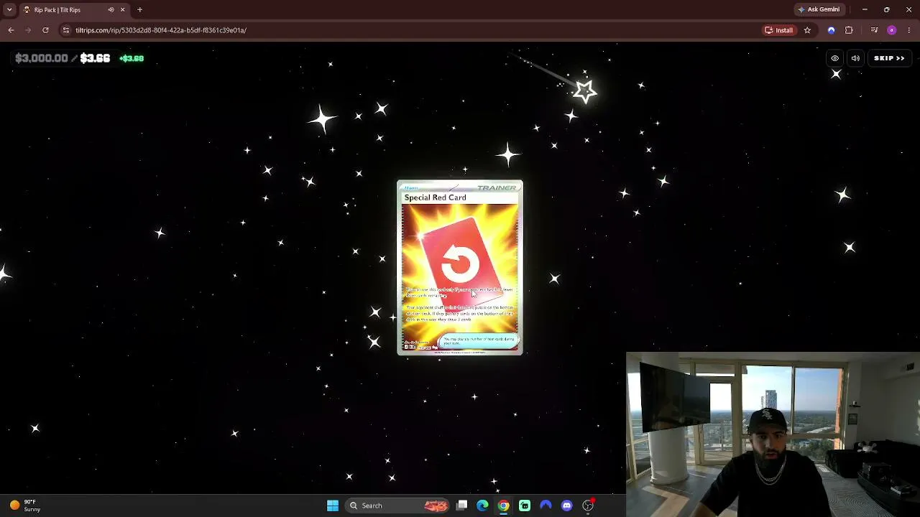This screenshot has height=517, width=920.
Task: View site information icon in address bar
Action: [66, 30]
